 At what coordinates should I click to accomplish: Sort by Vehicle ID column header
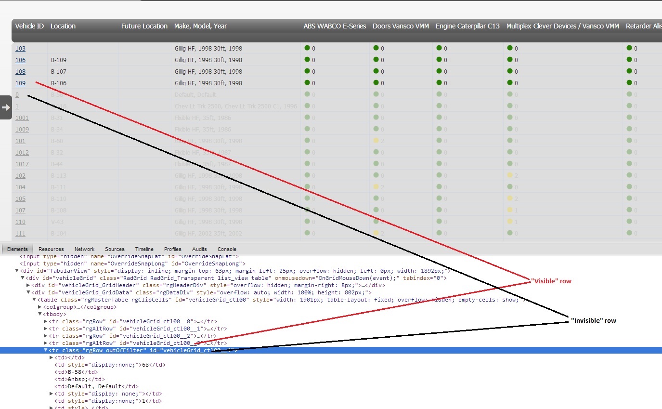tap(29, 26)
